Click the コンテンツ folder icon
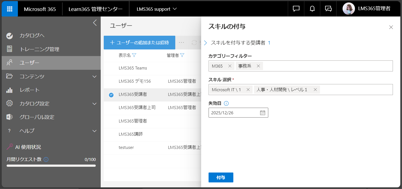Screen dimensions: 402x189 (10, 76)
